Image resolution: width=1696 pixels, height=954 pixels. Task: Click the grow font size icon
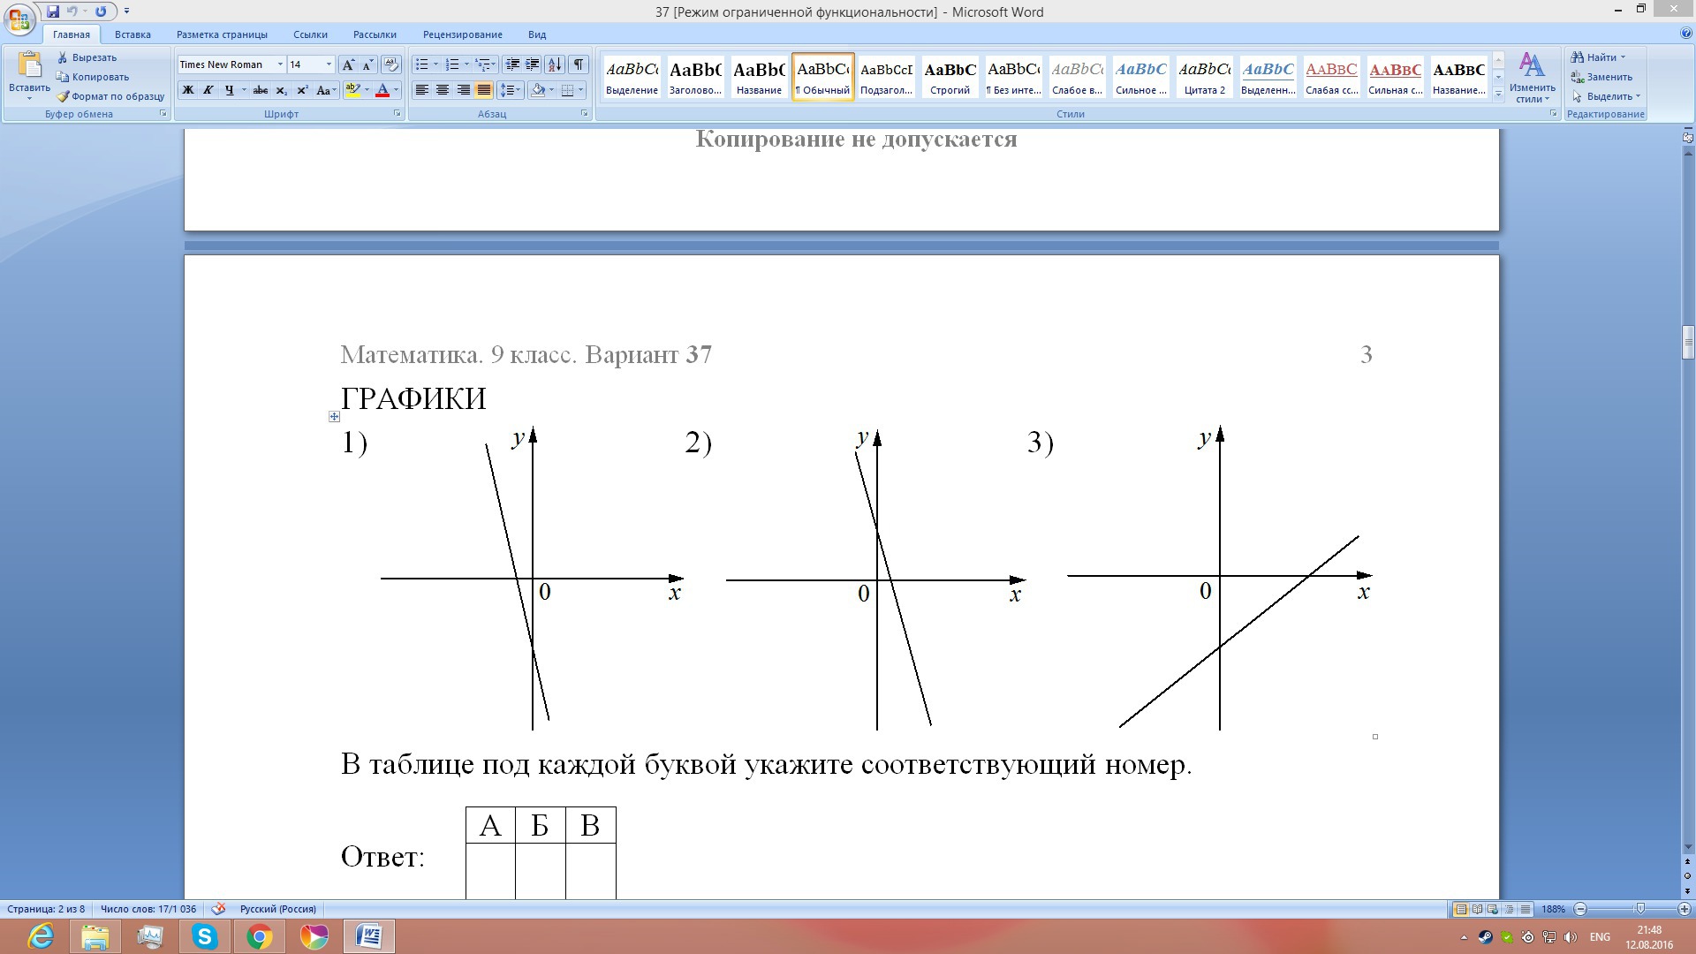click(x=348, y=64)
